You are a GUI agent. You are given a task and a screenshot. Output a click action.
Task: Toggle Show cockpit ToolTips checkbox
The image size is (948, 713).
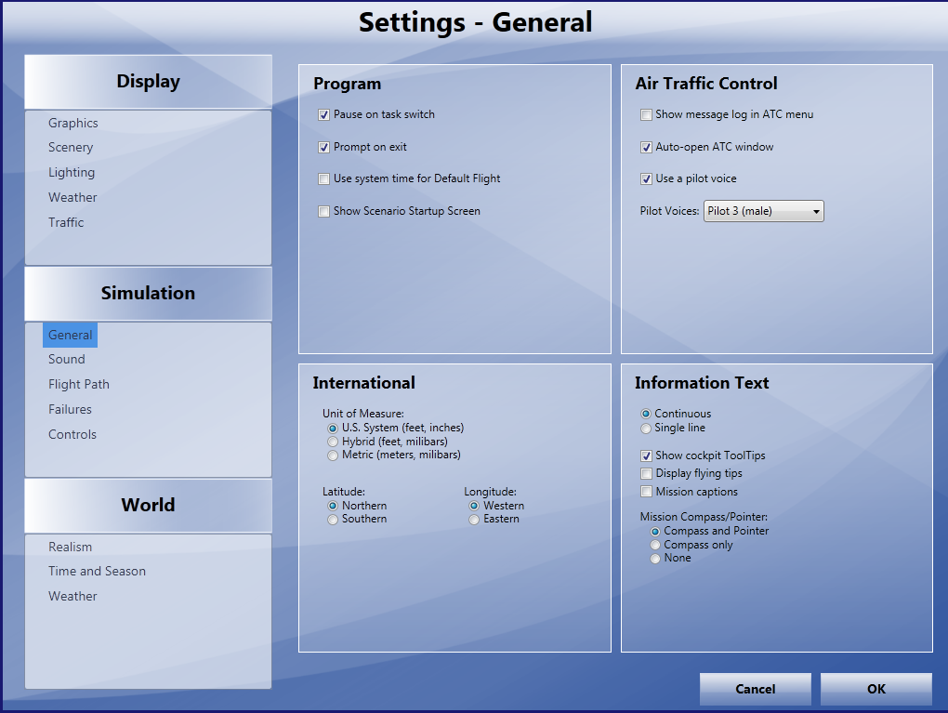(x=646, y=456)
